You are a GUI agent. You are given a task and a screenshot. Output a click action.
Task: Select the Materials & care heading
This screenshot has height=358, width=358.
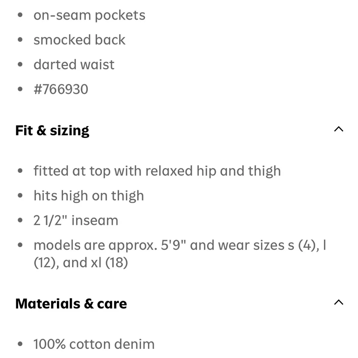[71, 304]
